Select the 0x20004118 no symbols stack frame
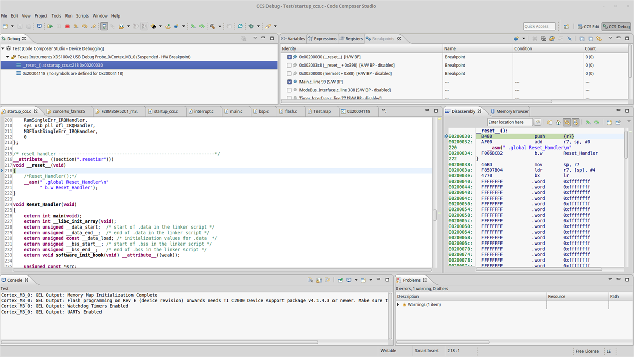The width and height of the screenshot is (634, 357). pyautogui.click(x=73, y=73)
